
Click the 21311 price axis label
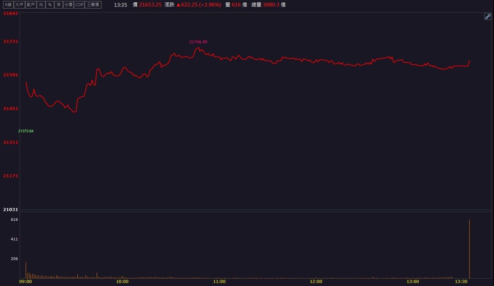(11, 142)
